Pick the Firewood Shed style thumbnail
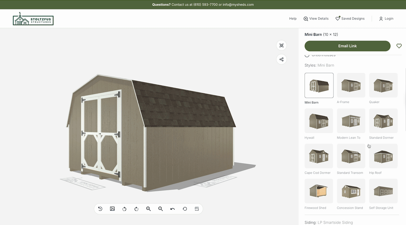This screenshot has height=225, width=406. coord(319,191)
